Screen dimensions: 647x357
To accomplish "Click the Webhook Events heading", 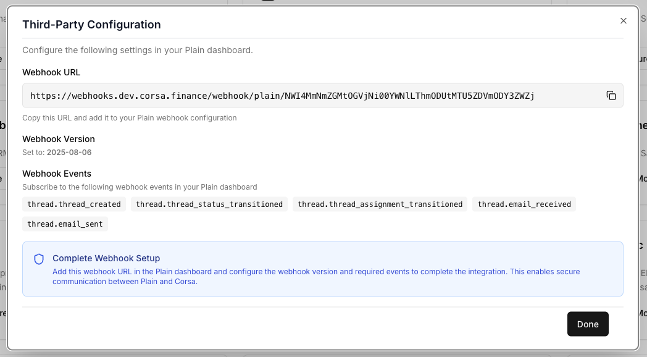I will 57,174.
